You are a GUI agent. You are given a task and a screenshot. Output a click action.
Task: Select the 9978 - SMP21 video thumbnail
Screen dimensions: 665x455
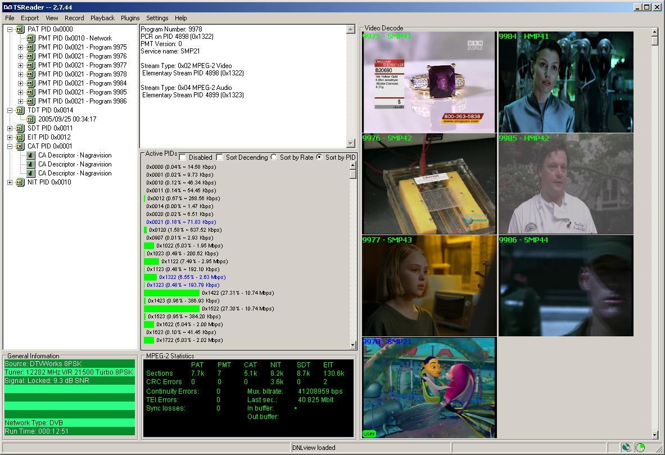pyautogui.click(x=429, y=388)
